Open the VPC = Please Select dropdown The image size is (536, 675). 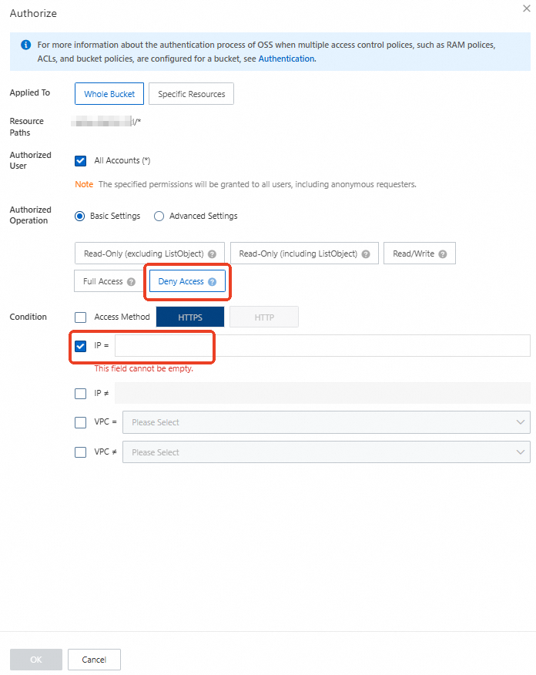tap(326, 422)
